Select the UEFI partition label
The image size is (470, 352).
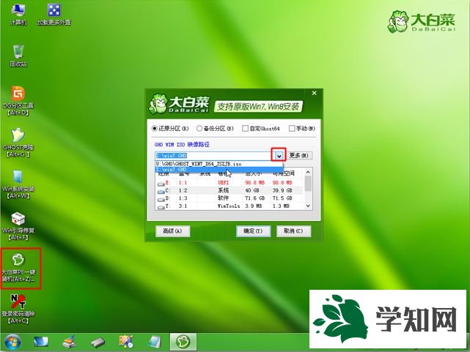[224, 183]
